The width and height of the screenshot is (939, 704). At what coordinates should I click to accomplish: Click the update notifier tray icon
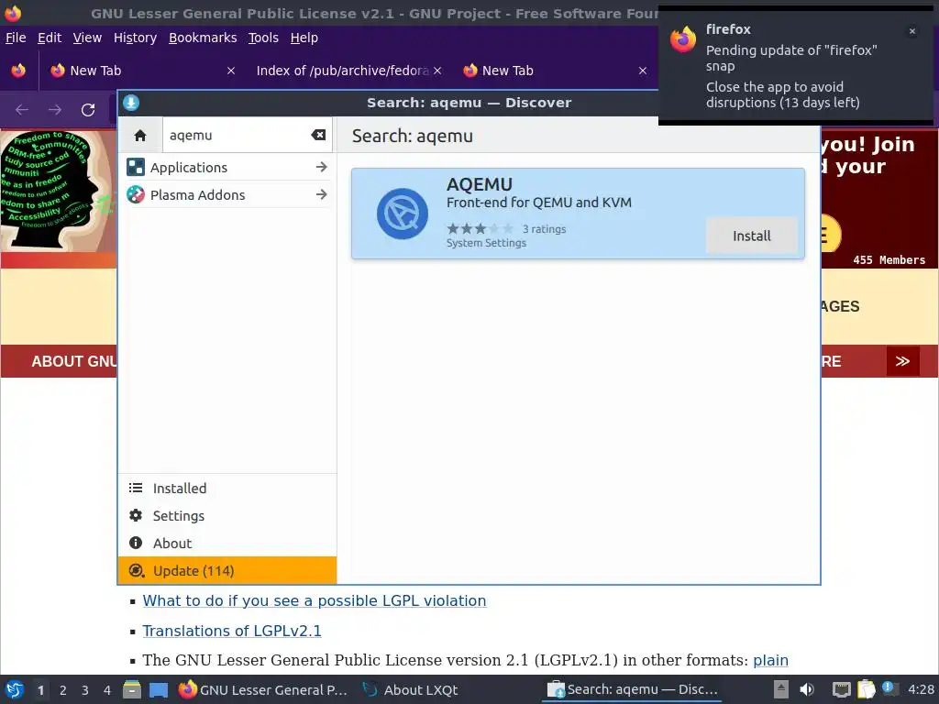(889, 688)
